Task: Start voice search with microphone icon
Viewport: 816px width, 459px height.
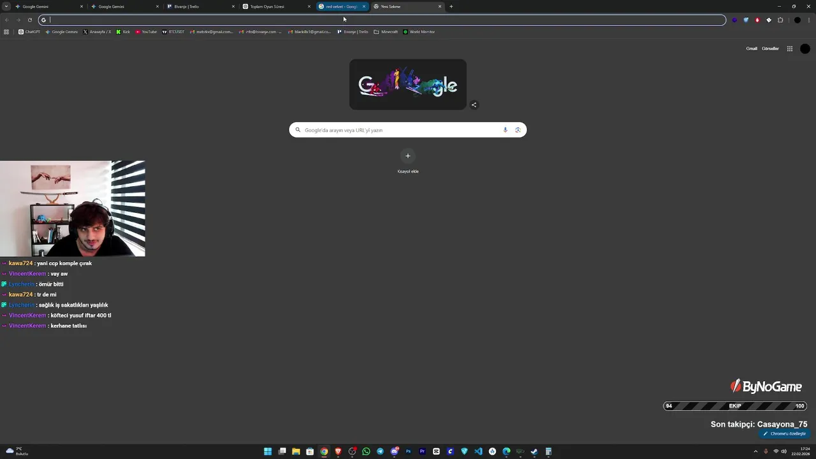Action: 506,130
